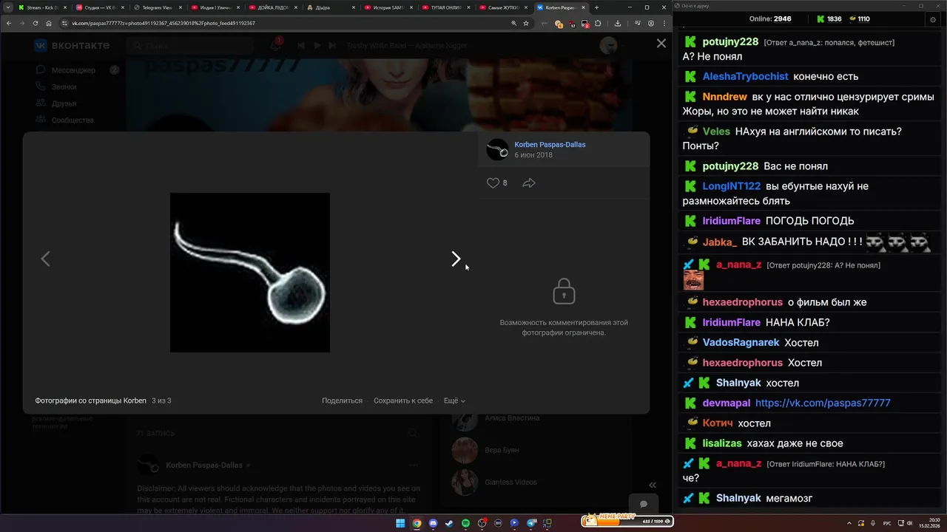Open Spotify from the taskbar
Viewport: 947px width, 532px height.
pos(465,523)
